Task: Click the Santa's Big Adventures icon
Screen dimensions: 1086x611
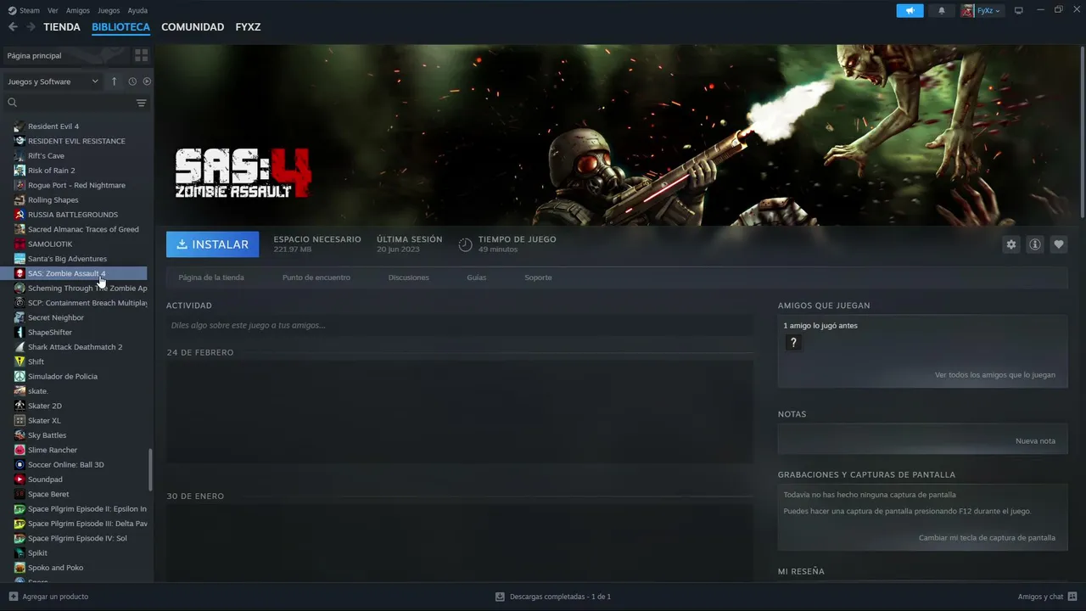Action: tap(20, 259)
